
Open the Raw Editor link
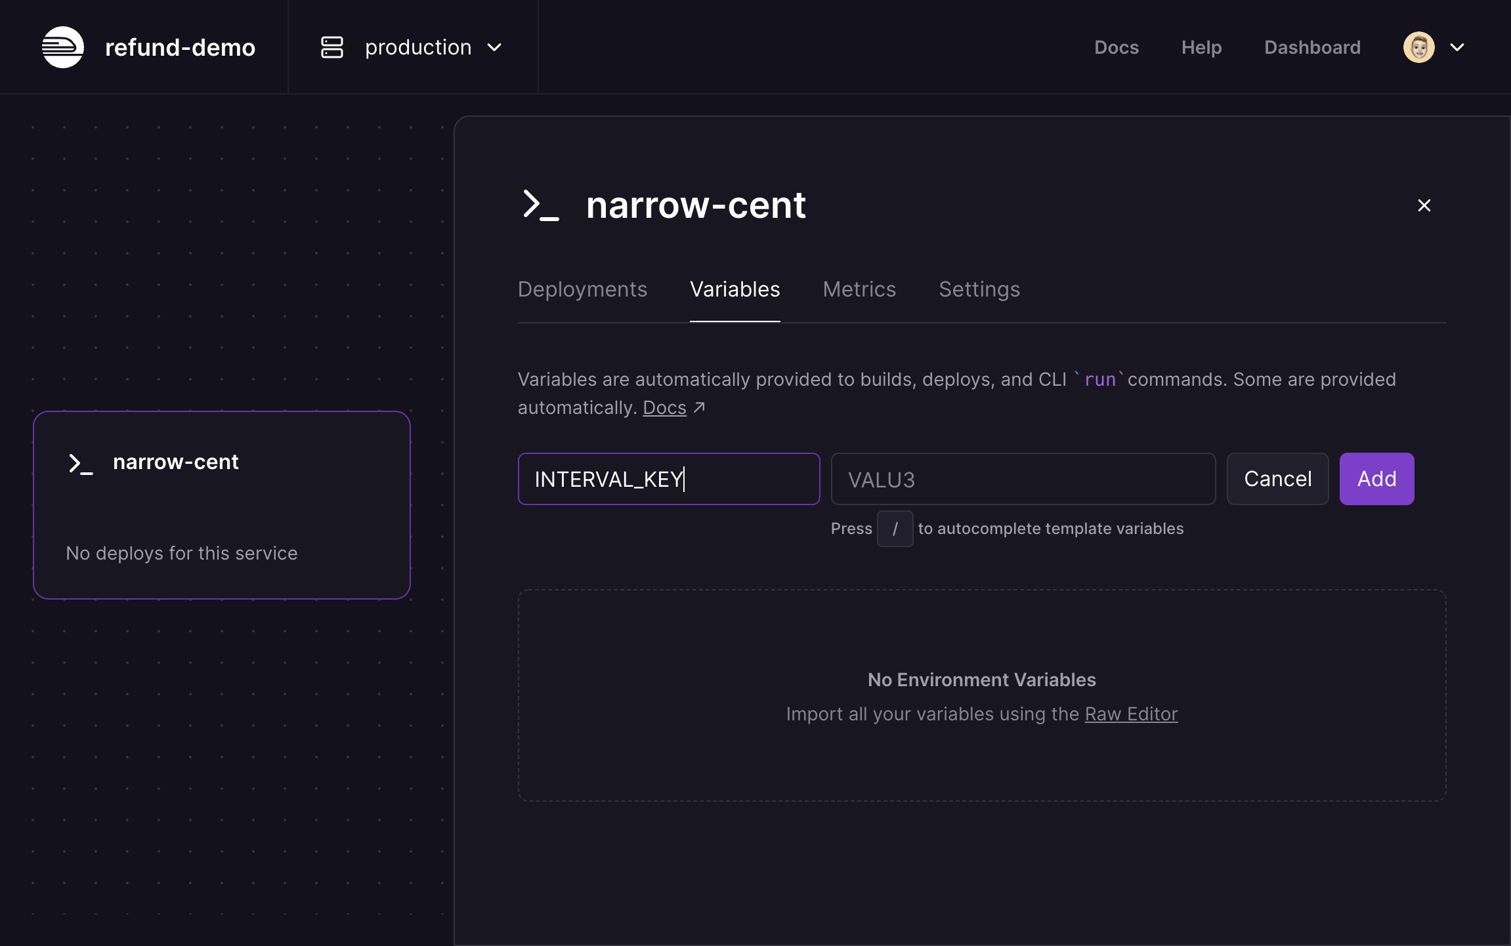(1131, 714)
